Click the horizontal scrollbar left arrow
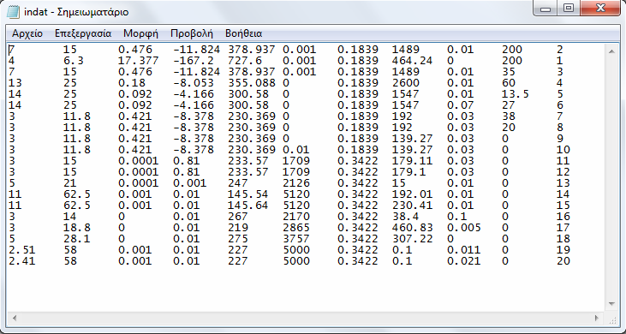This screenshot has width=626, height=334. 15,318
